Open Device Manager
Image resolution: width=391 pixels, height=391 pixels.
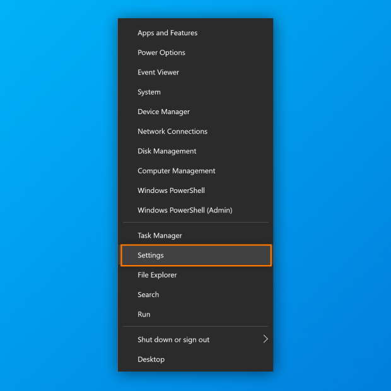163,112
